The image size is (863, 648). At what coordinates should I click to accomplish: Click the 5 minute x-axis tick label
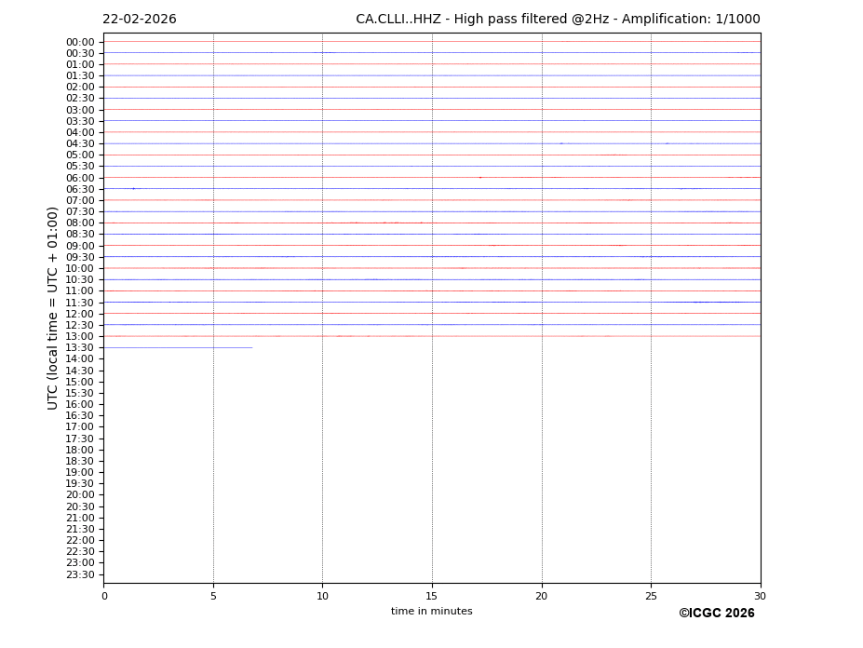point(213,596)
